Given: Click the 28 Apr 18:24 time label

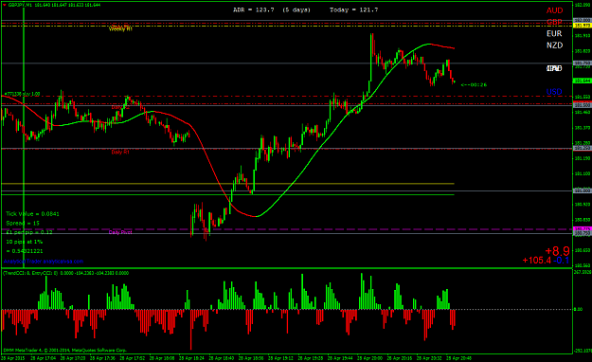Looking at the screenshot, I should [x=191, y=358].
